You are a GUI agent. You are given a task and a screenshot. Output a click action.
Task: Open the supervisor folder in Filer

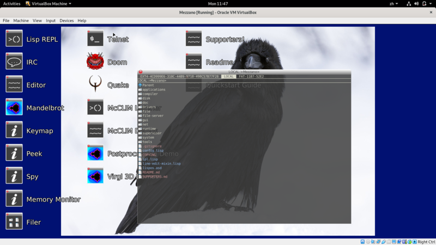coord(150,133)
